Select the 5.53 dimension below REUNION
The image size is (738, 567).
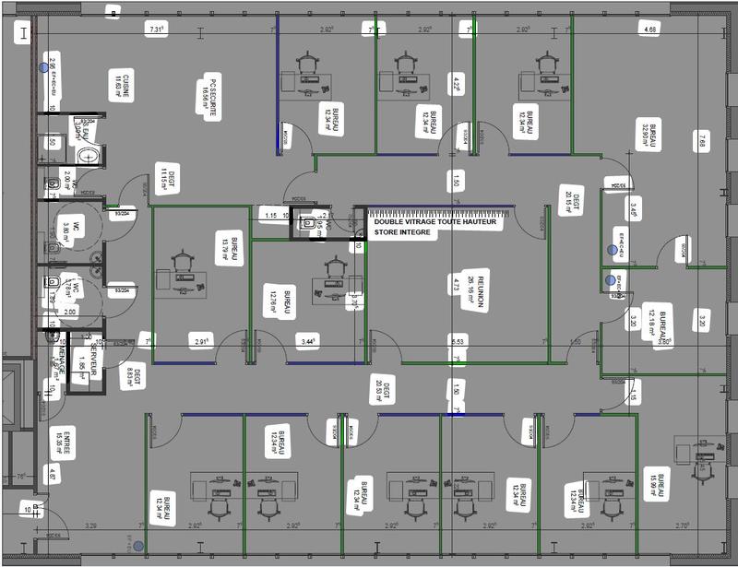pos(457,341)
